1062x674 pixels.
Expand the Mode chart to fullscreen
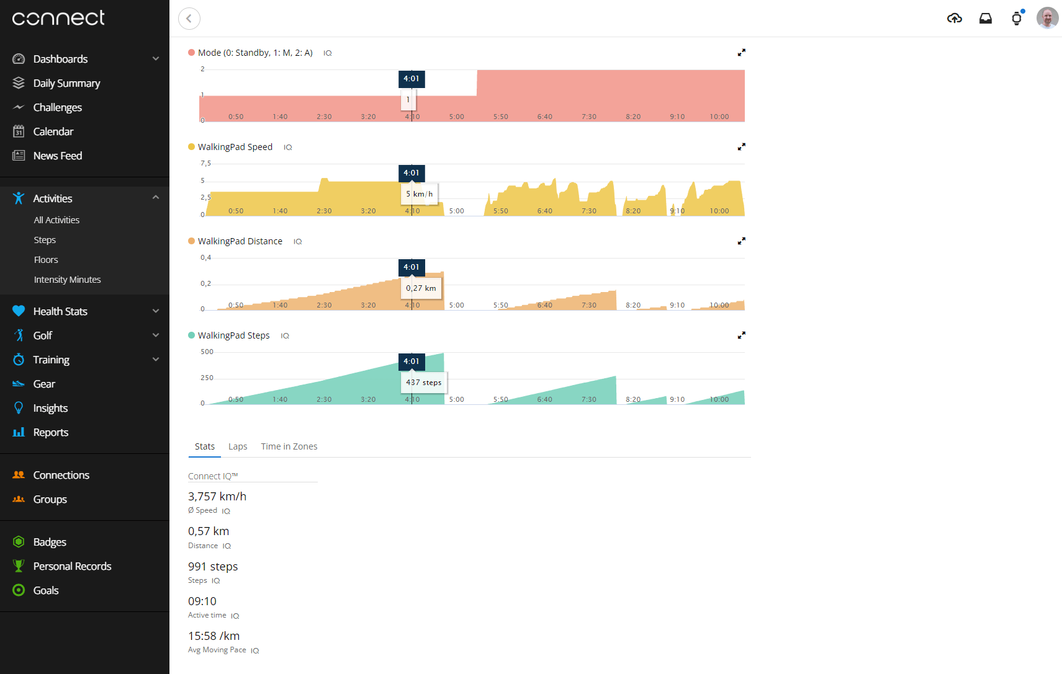[x=741, y=53]
